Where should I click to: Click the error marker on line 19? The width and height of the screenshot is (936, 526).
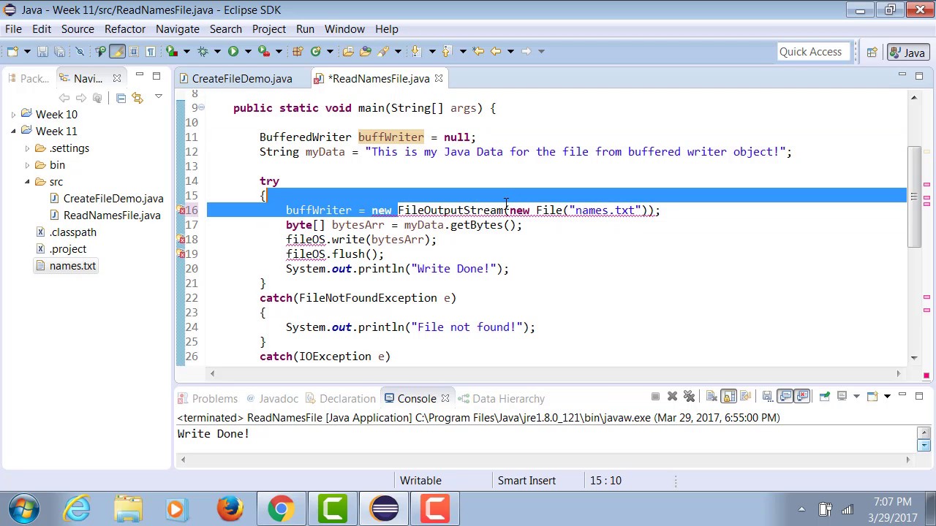pyautogui.click(x=181, y=254)
